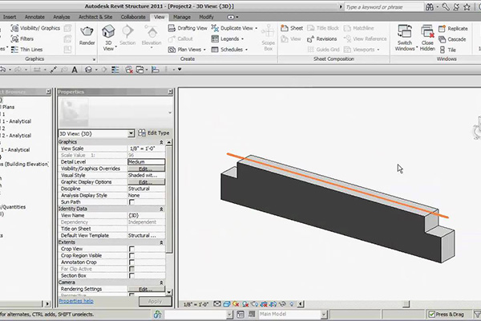Toggle the Annotation Crop checkbox
Image resolution: width=481 pixels, height=321 pixels.
[131, 262]
